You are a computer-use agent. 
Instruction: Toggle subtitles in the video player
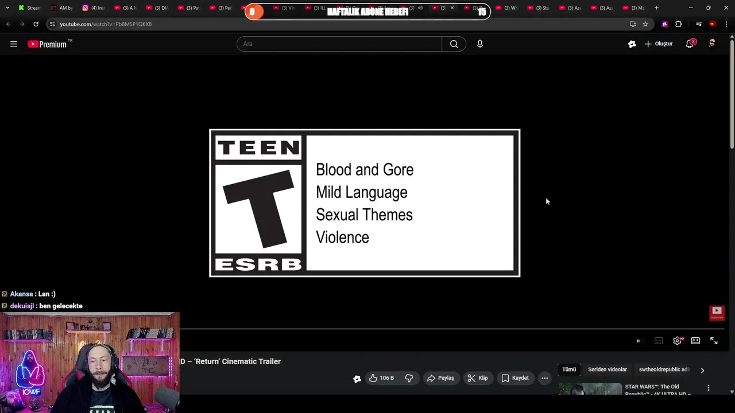click(x=659, y=341)
